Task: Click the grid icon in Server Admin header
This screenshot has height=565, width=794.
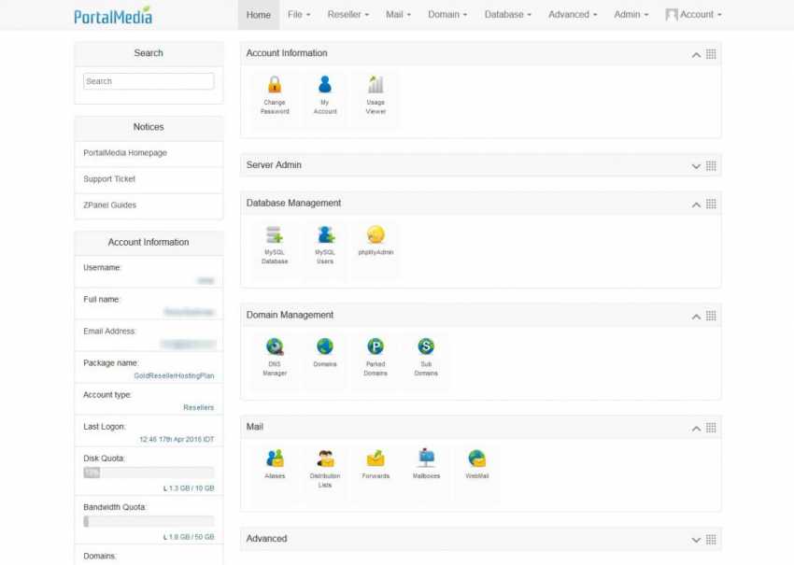Action: tap(711, 166)
